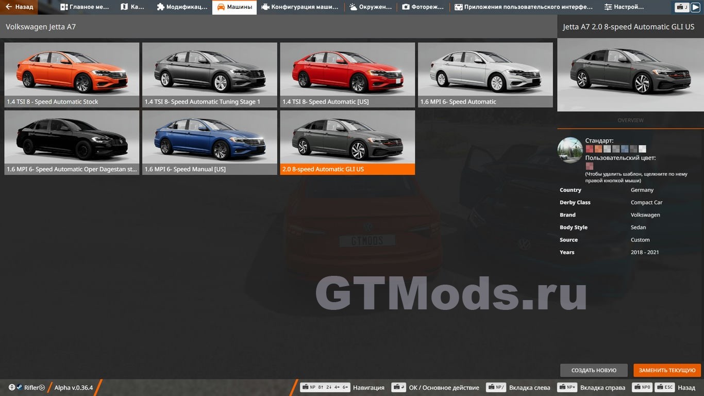The width and height of the screenshot is (704, 396).
Task: Select the 2.0 8-speed Automatic GLI US tile
Action: pyautogui.click(x=347, y=142)
